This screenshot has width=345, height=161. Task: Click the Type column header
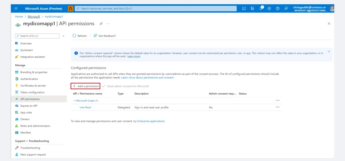(x=120, y=94)
